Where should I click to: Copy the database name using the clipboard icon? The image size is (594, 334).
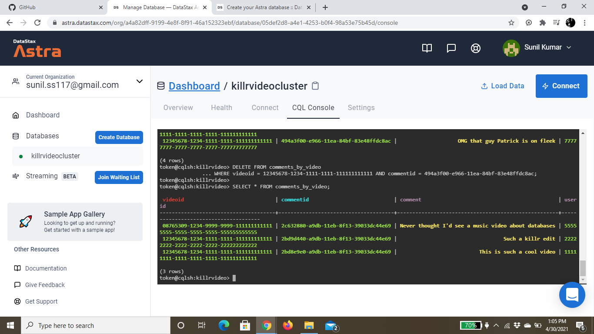tap(315, 86)
